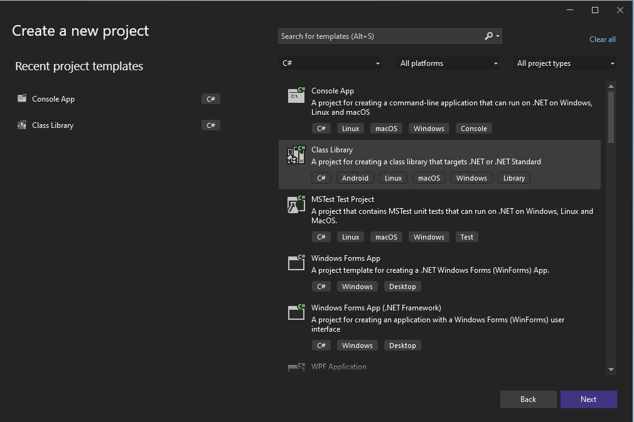Select Console App from recent templates
This screenshot has width=634, height=422.
(x=53, y=99)
